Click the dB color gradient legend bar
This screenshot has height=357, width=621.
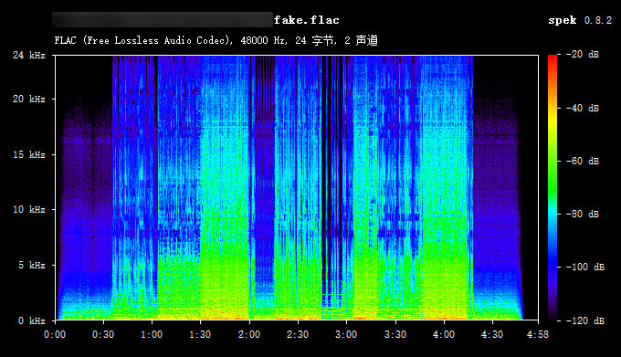coord(553,187)
